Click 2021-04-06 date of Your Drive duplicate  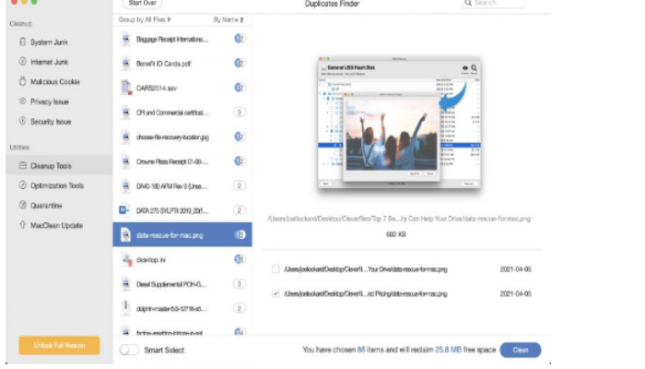(515, 269)
